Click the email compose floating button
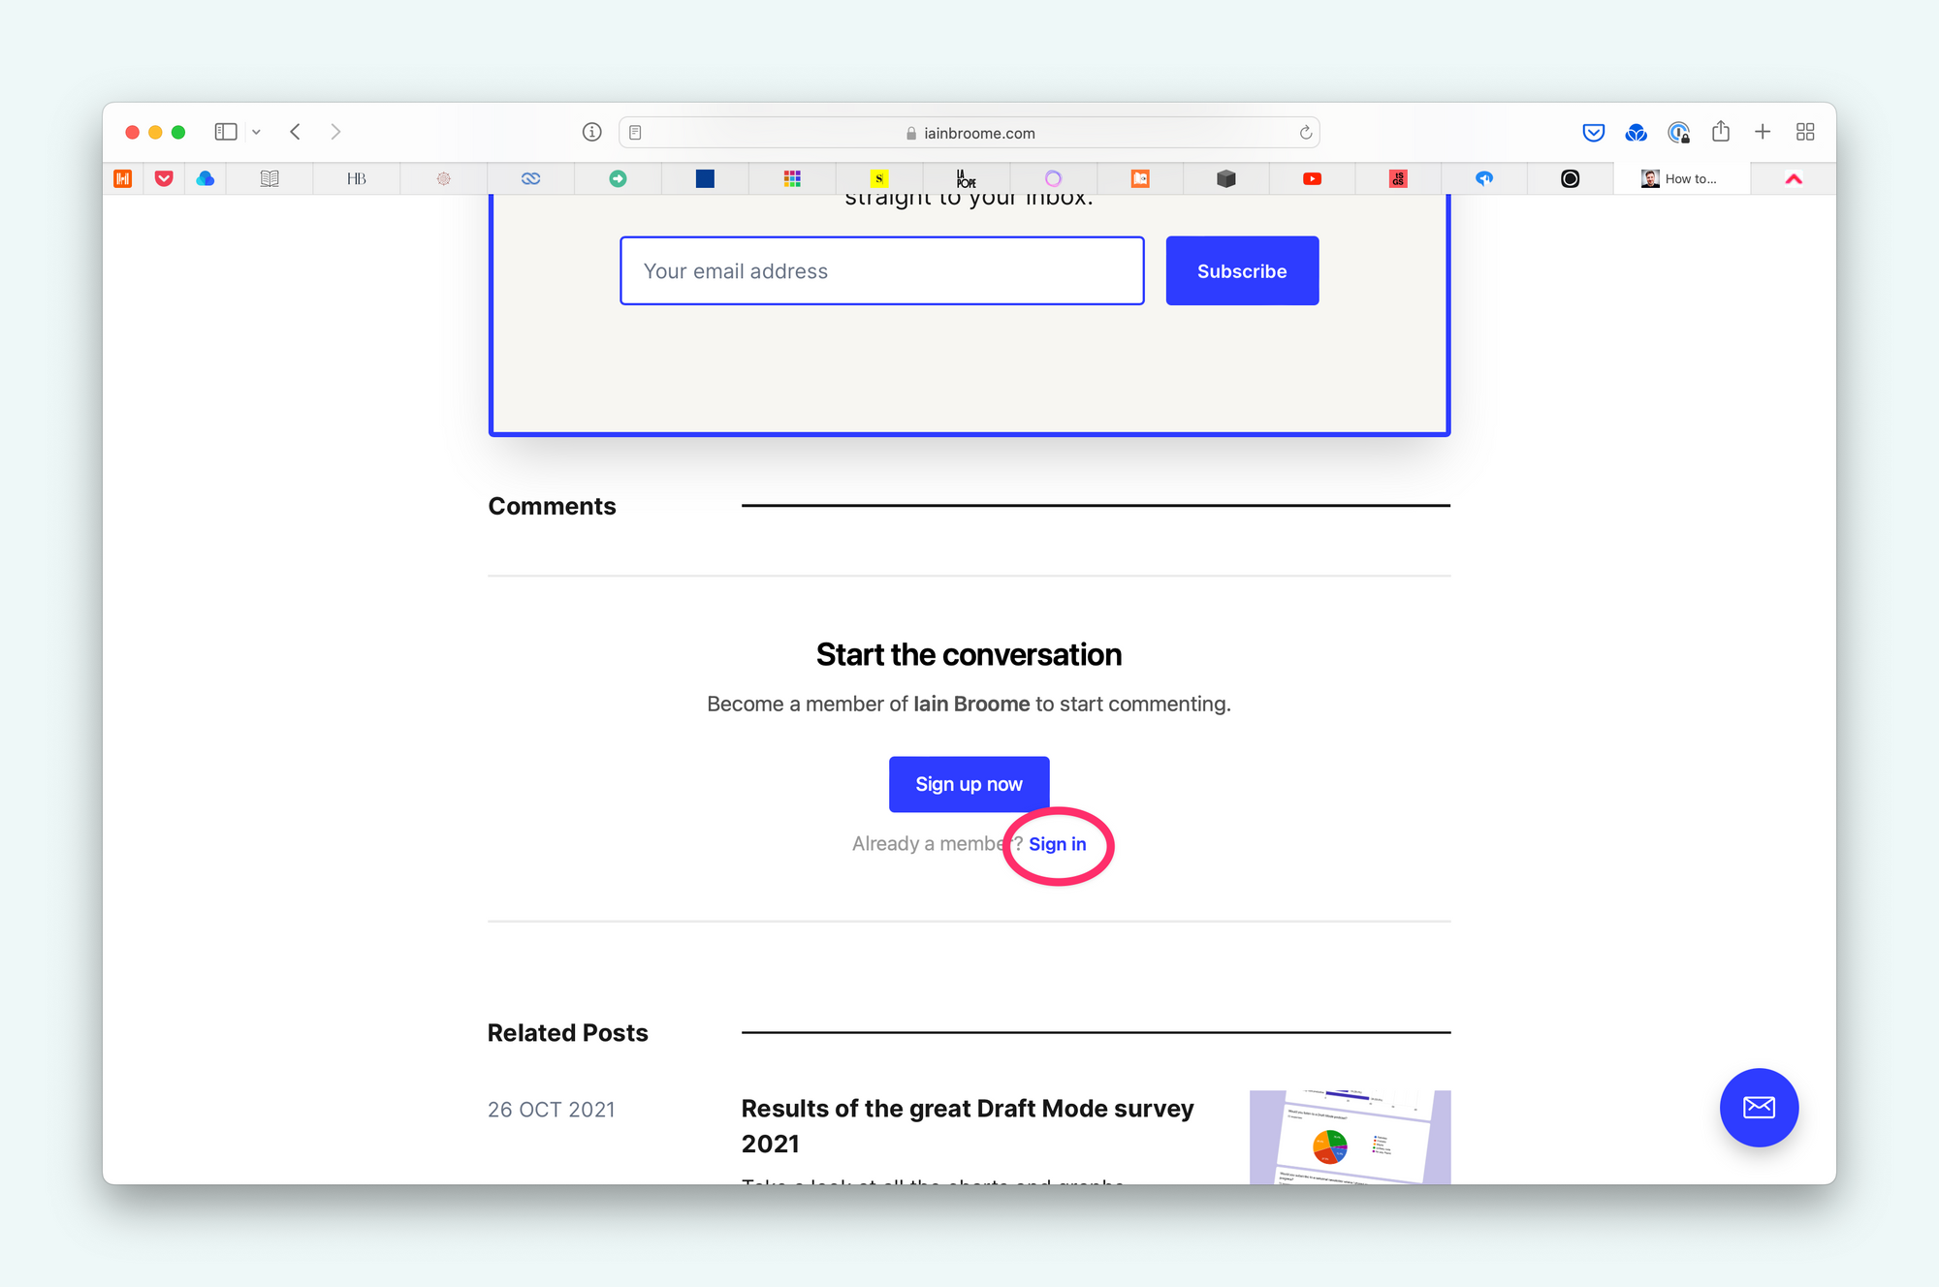Image resolution: width=1939 pixels, height=1287 pixels. (x=1757, y=1106)
